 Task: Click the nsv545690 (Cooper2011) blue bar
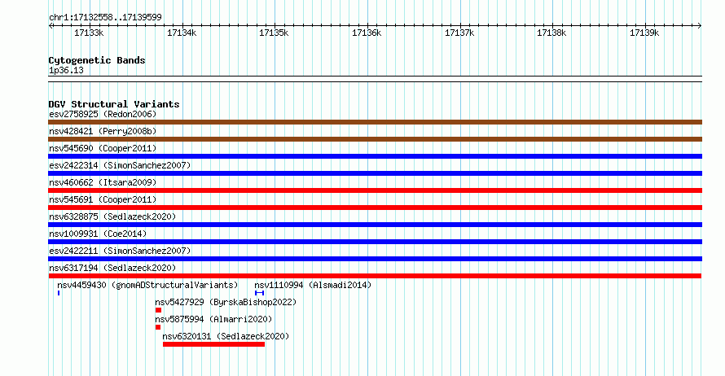pos(375,156)
